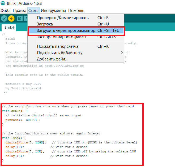Select Показать папку скетча
Screen dimensions: 175x167
(76, 46)
